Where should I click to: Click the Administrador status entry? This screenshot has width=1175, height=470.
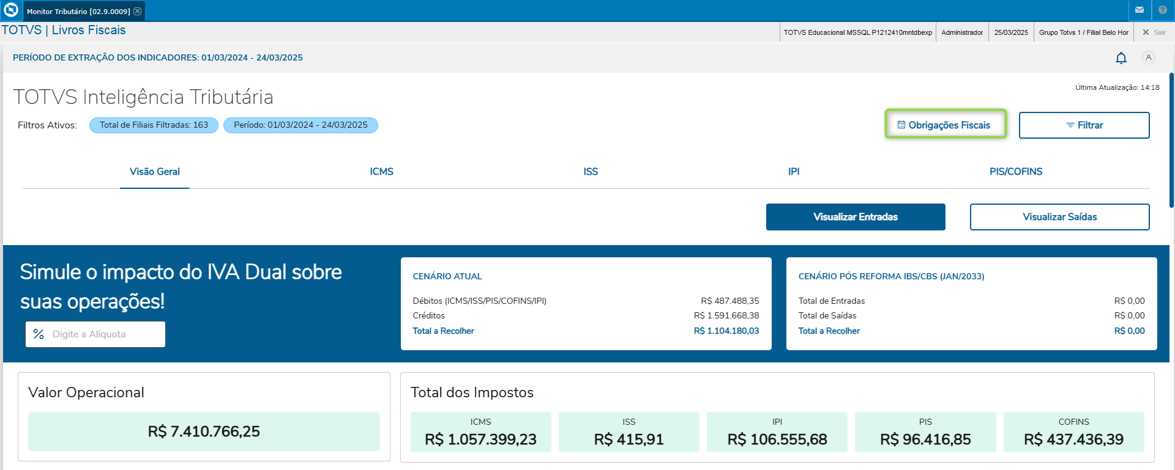tap(962, 32)
